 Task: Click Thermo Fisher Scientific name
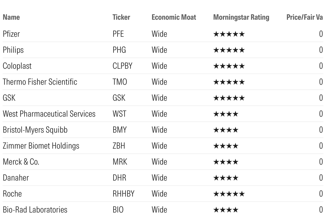[40, 82]
